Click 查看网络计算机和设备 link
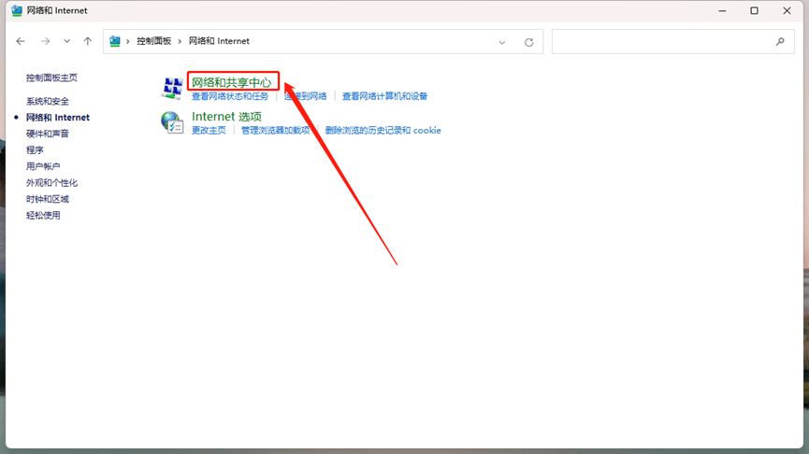 pos(385,96)
